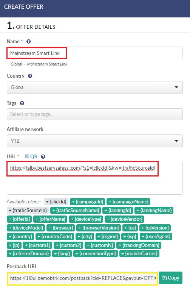This screenshot has width=190, height=289.
Task: Open the Country dropdown showing Global
Action: click(x=95, y=87)
